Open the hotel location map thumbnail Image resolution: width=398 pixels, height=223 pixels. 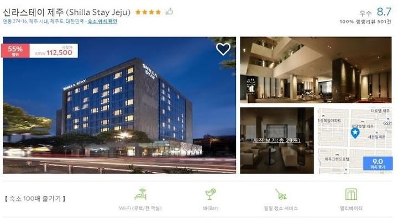[x=355, y=141]
